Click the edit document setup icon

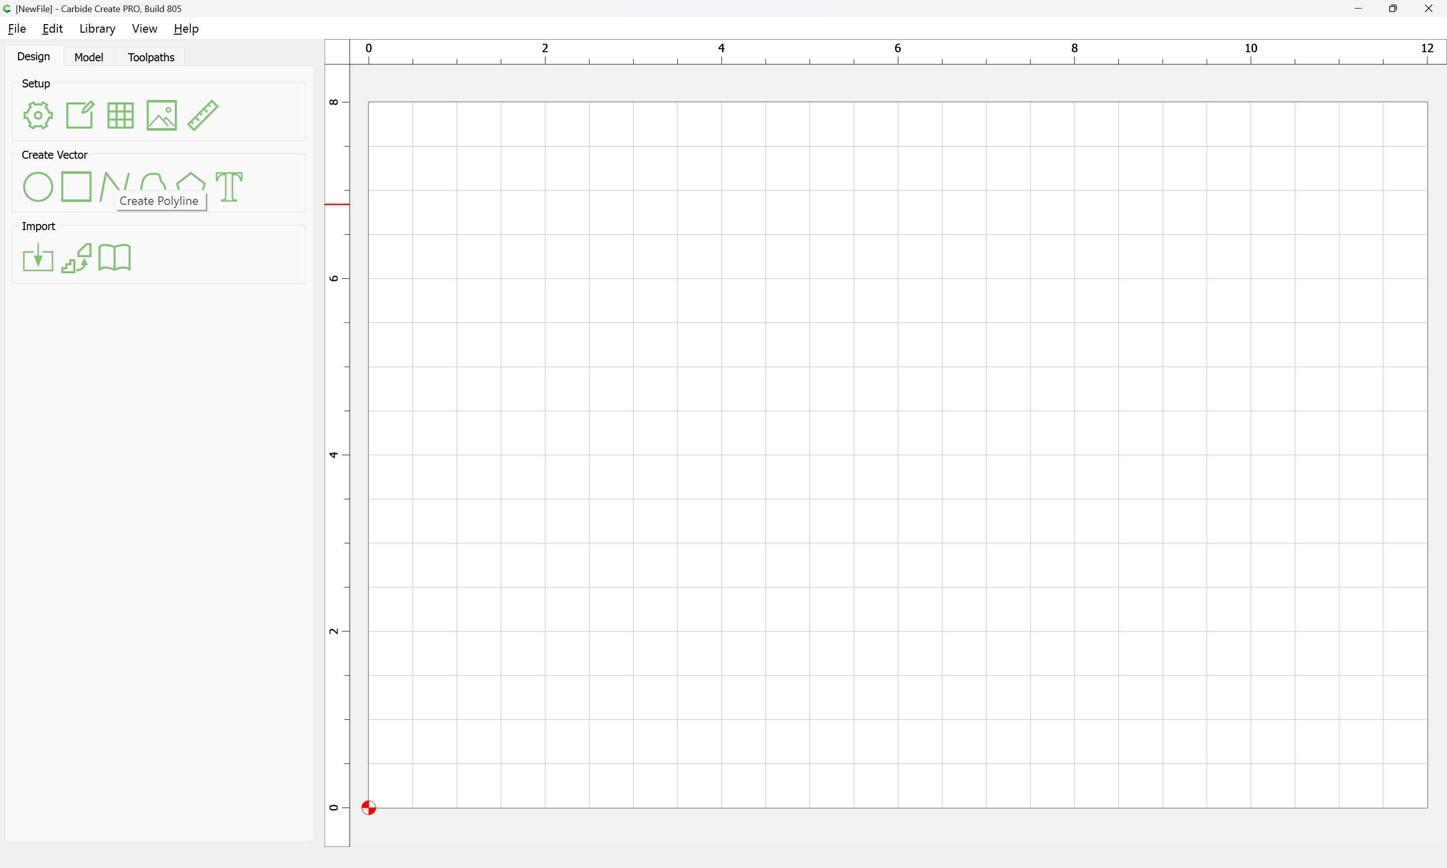coord(79,115)
